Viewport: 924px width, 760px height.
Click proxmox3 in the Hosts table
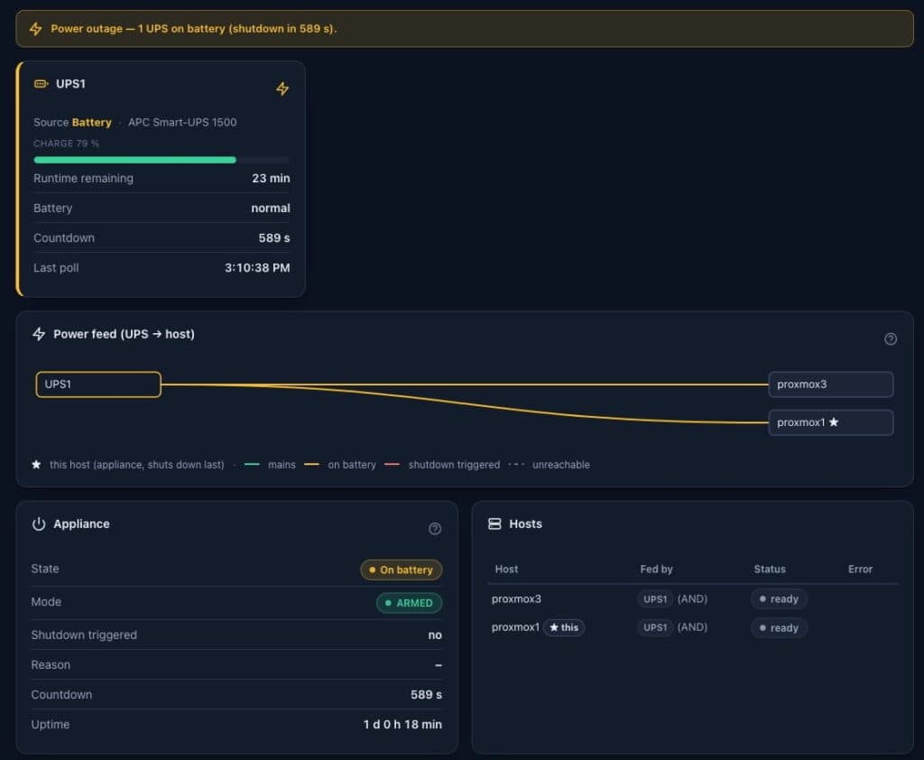pos(516,599)
